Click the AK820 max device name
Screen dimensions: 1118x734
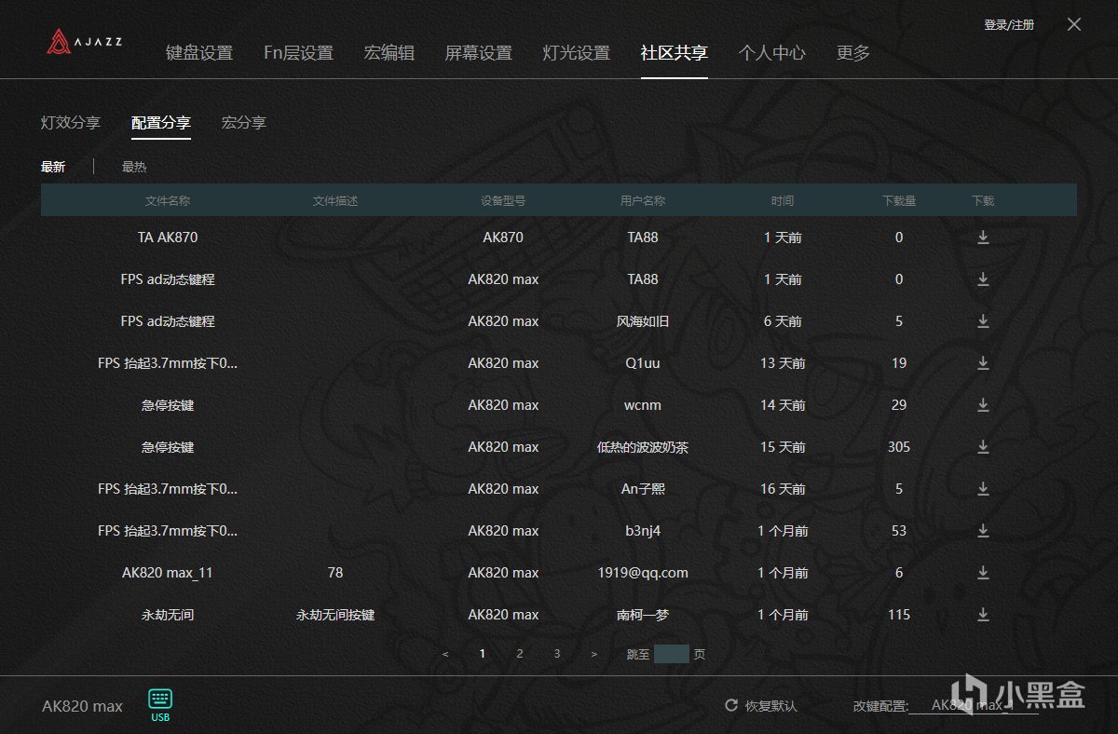(82, 706)
